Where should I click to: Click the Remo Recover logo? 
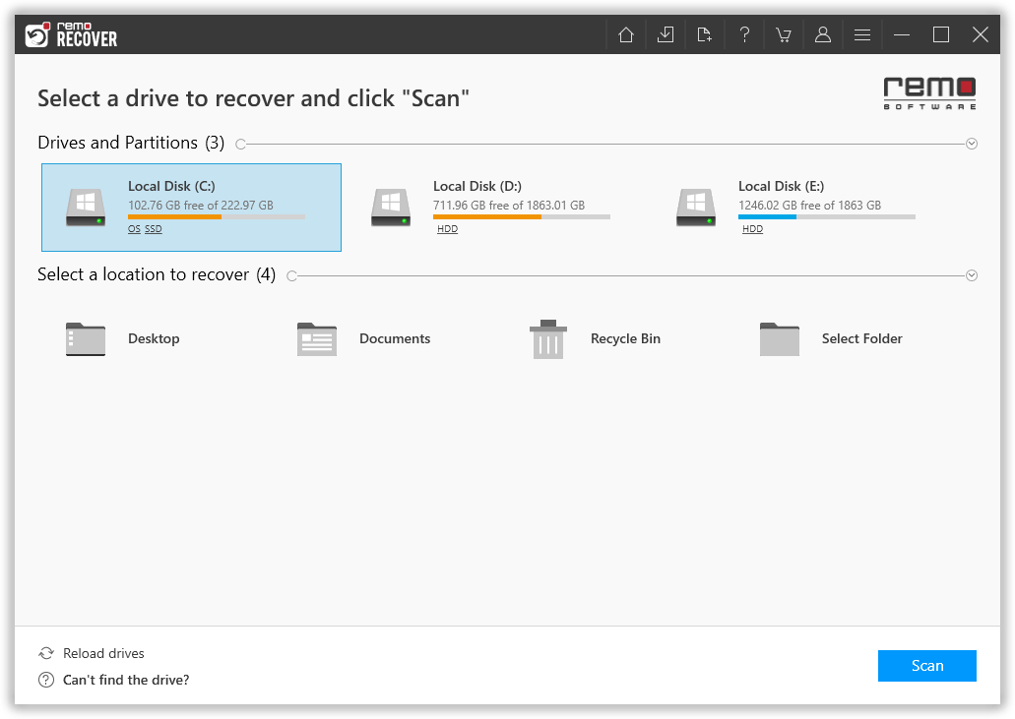pyautogui.click(x=70, y=33)
